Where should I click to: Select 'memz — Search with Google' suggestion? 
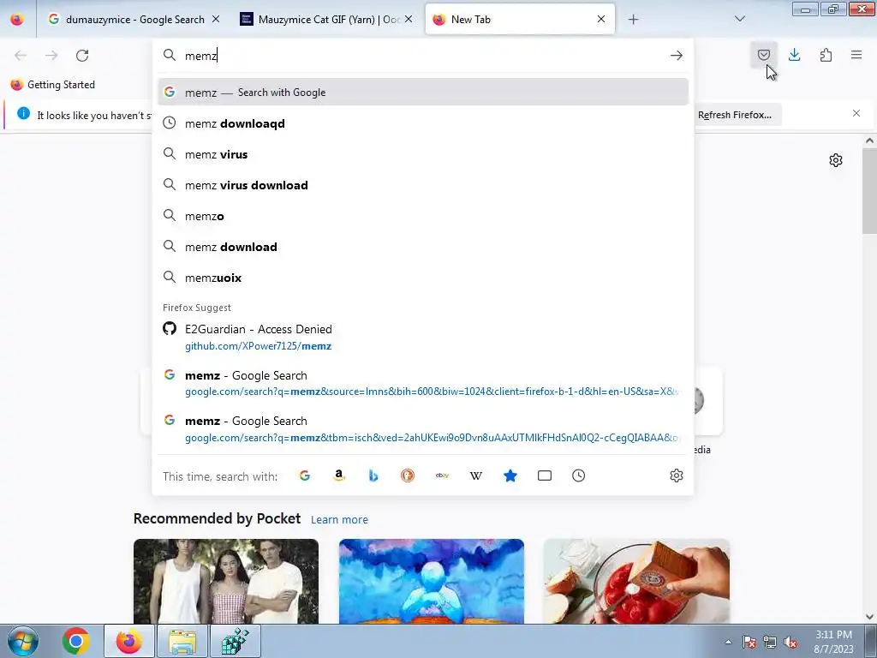coord(423,92)
